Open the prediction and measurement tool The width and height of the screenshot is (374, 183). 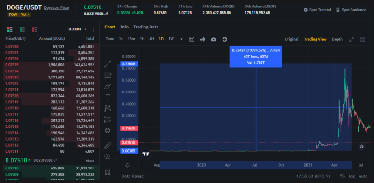(108, 120)
